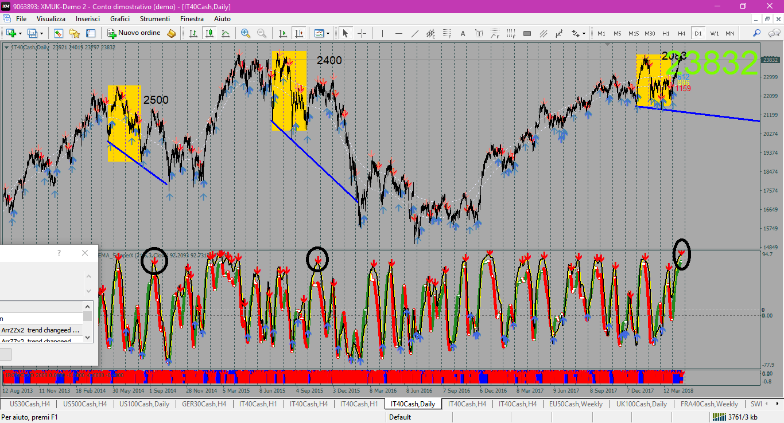Open the Finestra menu

[x=192, y=19]
